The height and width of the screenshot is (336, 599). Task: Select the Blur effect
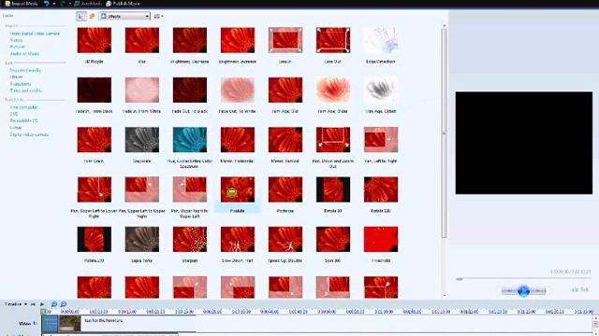pos(141,40)
